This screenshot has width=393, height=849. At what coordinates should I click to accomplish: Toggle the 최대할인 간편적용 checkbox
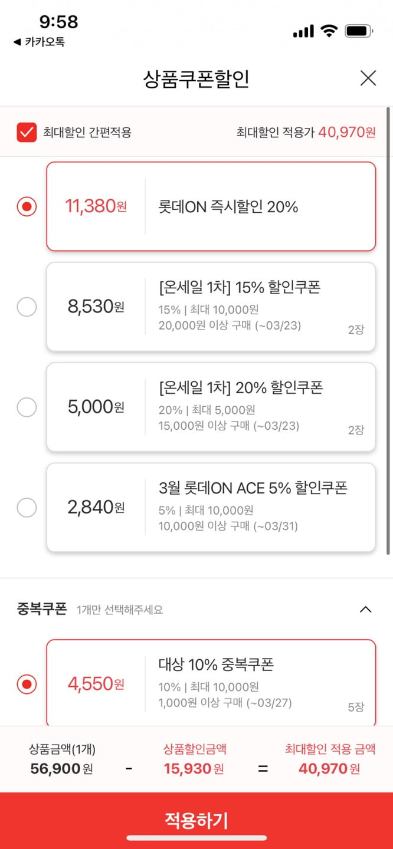coord(27,132)
